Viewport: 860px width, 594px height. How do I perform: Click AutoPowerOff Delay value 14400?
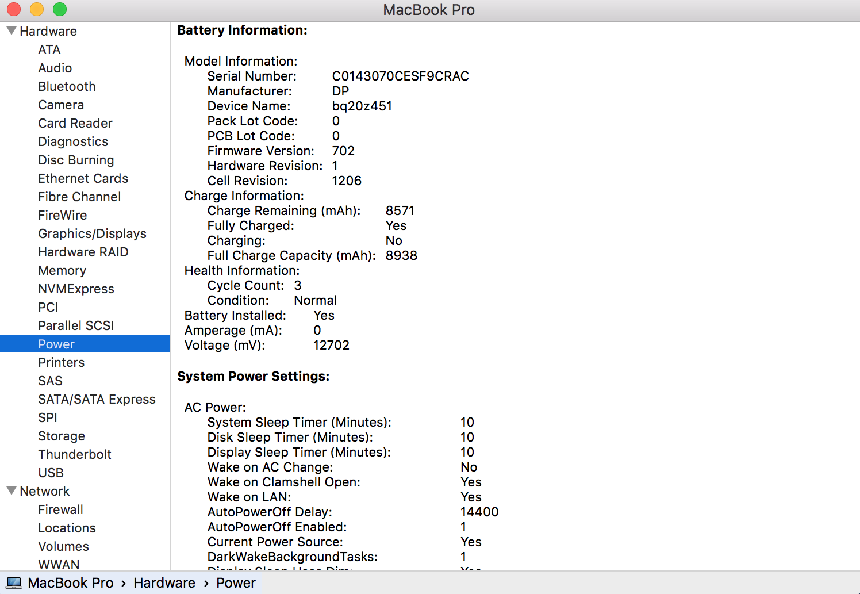click(479, 512)
